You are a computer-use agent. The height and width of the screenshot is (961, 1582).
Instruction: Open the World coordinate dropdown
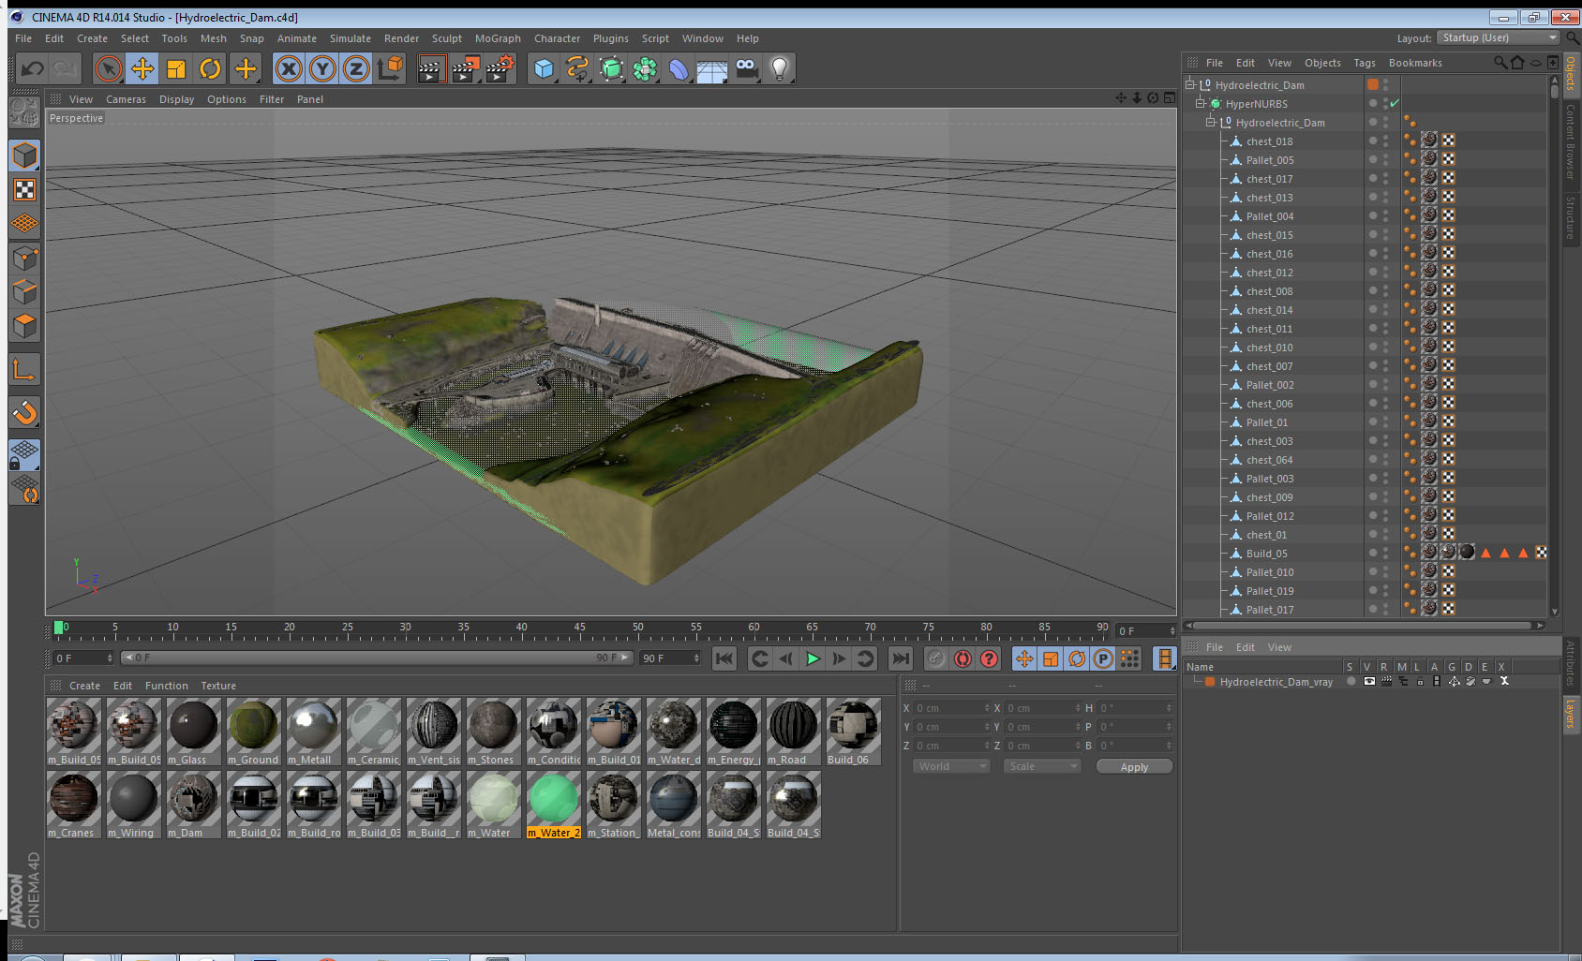click(951, 766)
